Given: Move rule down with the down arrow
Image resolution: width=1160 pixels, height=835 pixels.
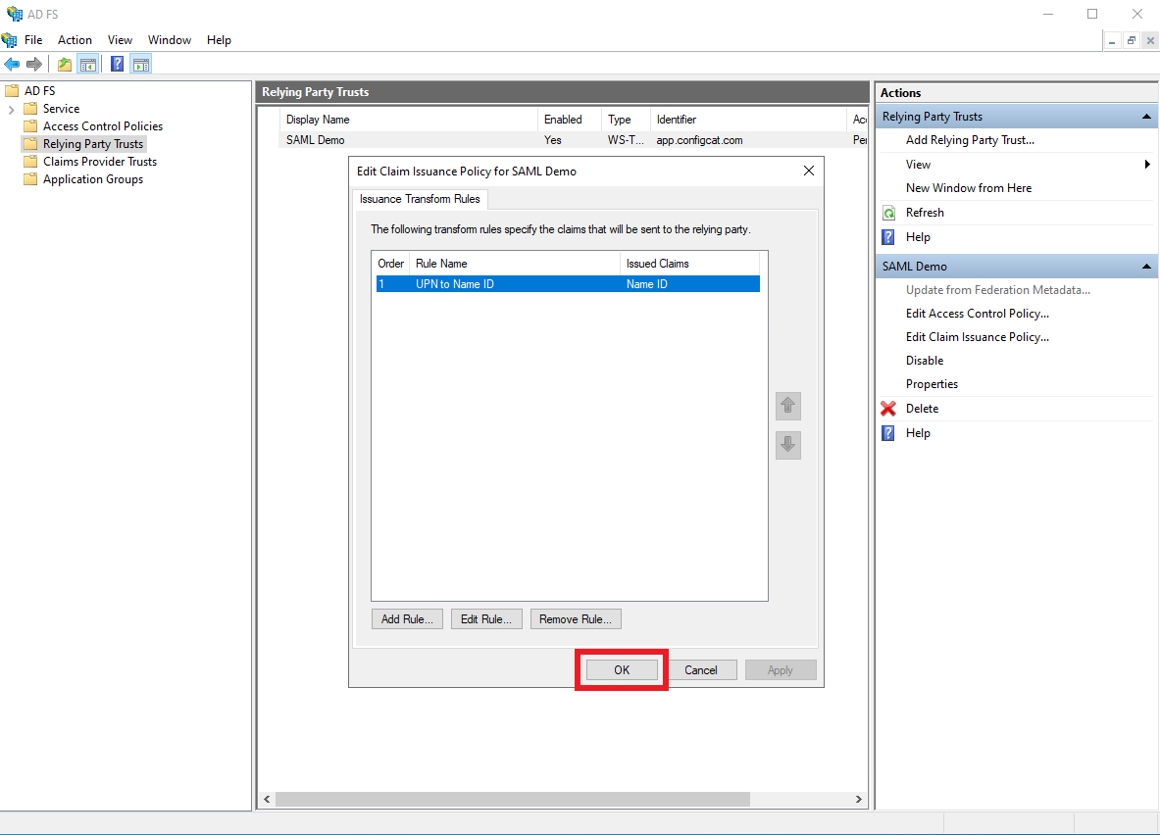Looking at the screenshot, I should click(x=787, y=445).
